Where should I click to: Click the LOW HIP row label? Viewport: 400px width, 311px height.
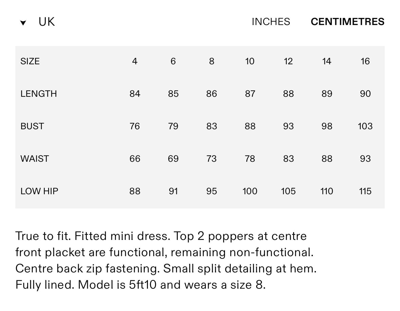coord(39,191)
